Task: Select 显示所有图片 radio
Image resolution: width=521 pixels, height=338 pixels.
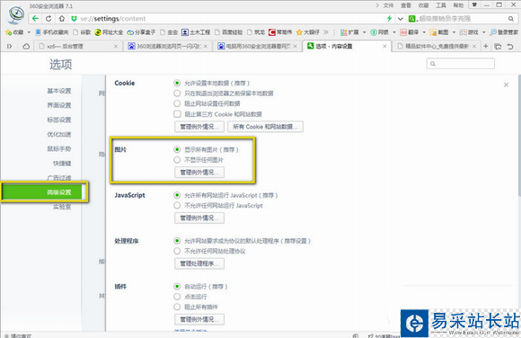Action: pos(177,150)
